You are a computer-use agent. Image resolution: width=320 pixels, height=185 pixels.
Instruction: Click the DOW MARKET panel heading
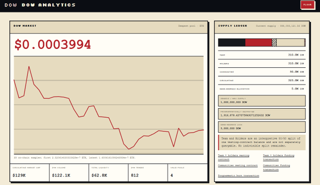point(25,26)
